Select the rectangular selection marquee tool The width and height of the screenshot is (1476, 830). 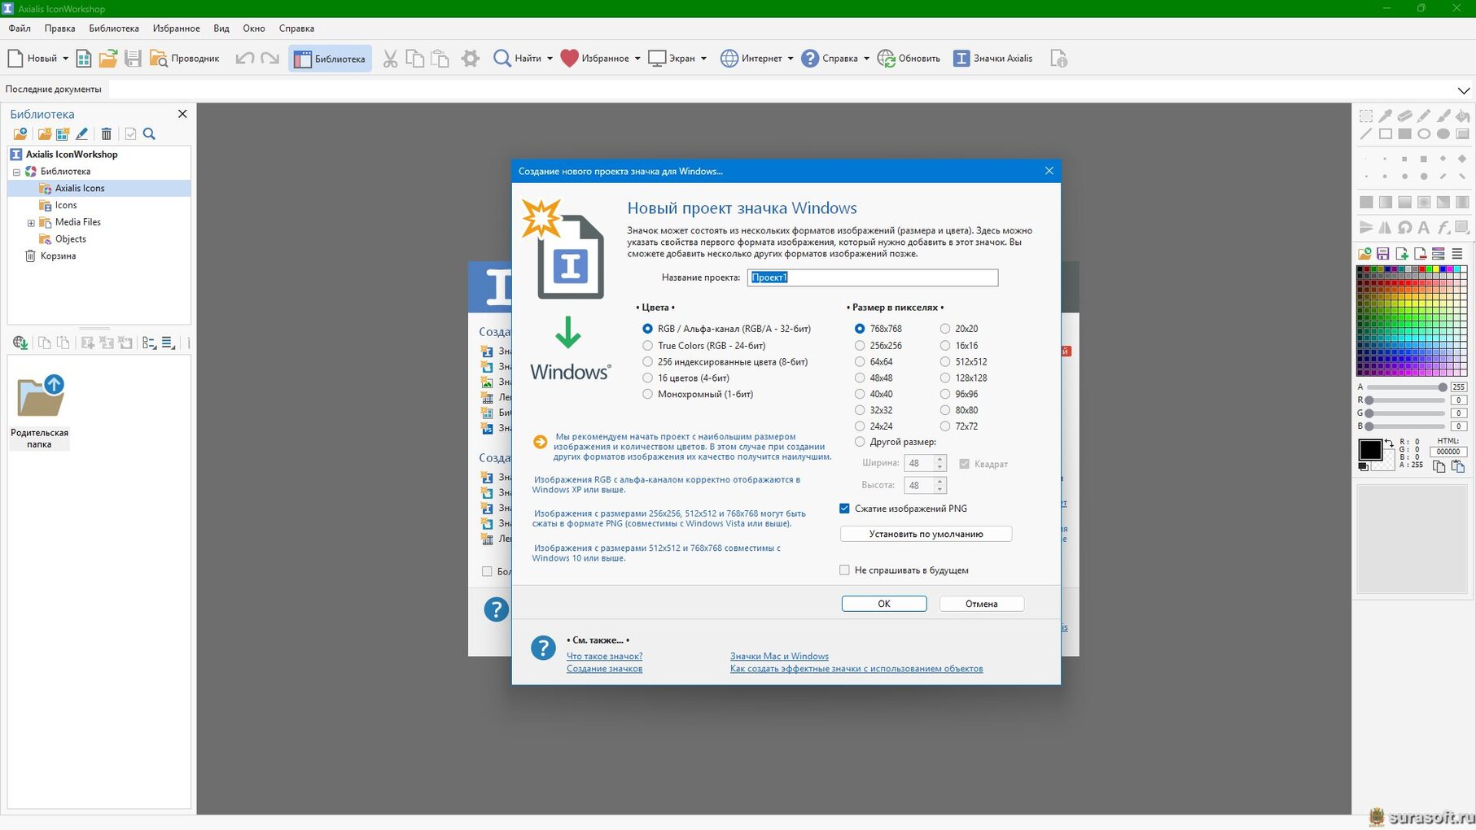pos(1366,116)
